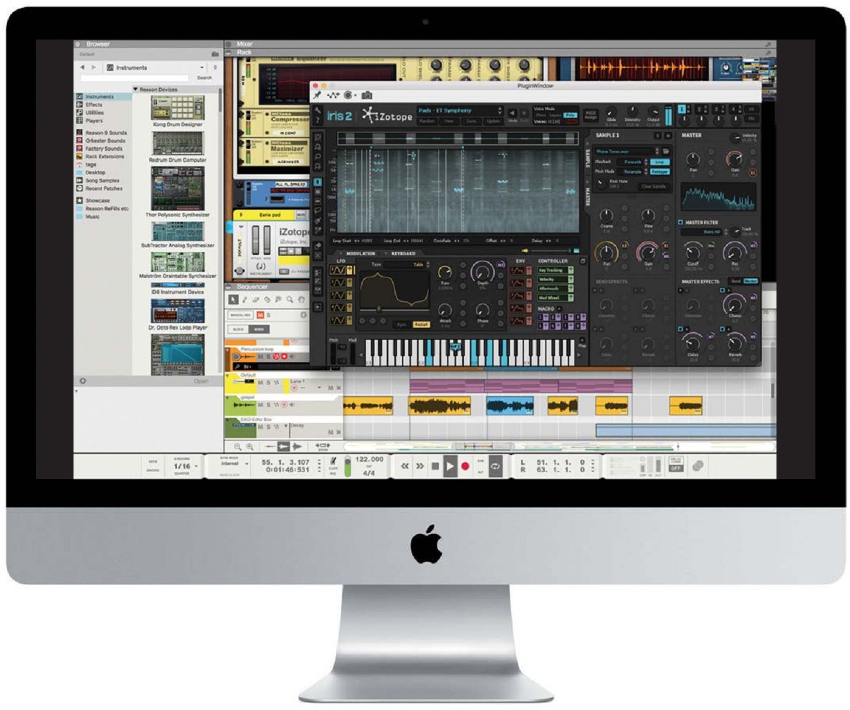
Task: Click the MIDI Assign button in Iris
Action: tap(591, 114)
